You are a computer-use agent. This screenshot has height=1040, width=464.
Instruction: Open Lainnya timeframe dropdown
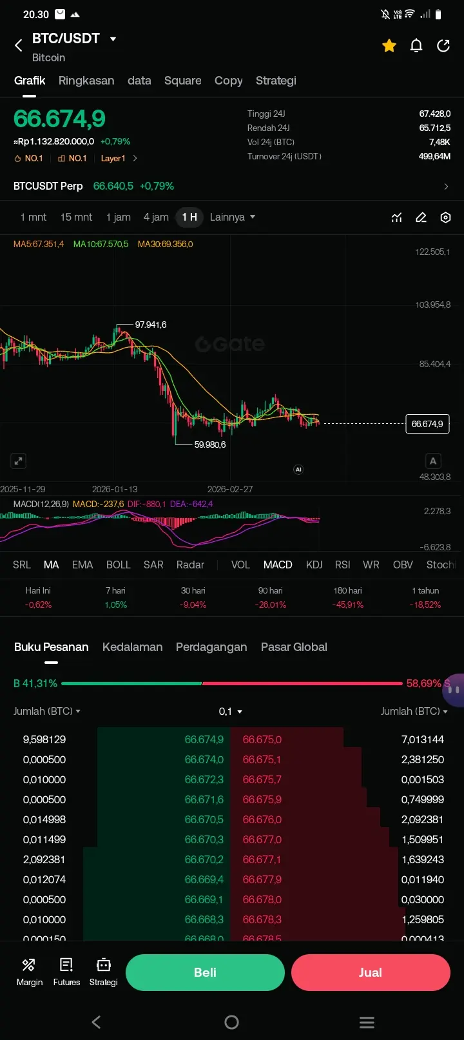click(233, 217)
